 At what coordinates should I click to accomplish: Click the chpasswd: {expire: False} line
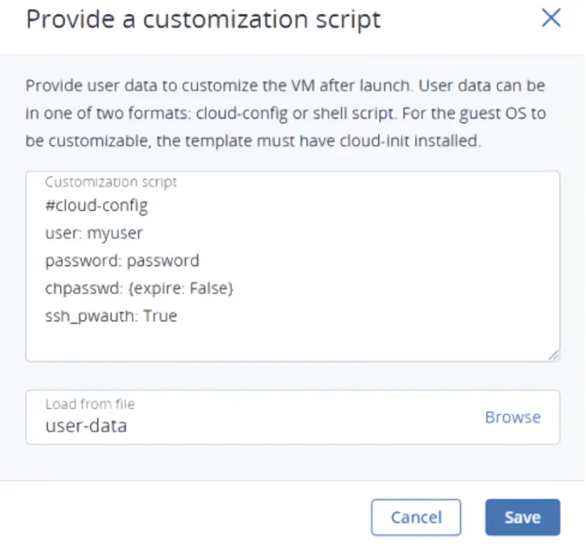pyautogui.click(x=139, y=288)
